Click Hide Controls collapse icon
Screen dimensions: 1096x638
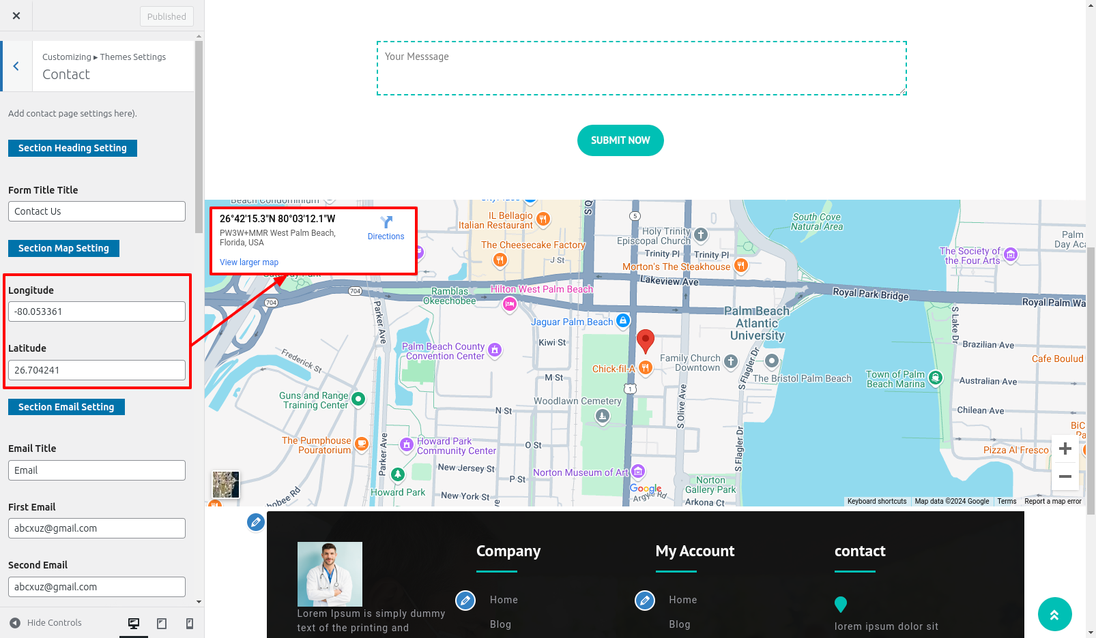pyautogui.click(x=15, y=623)
